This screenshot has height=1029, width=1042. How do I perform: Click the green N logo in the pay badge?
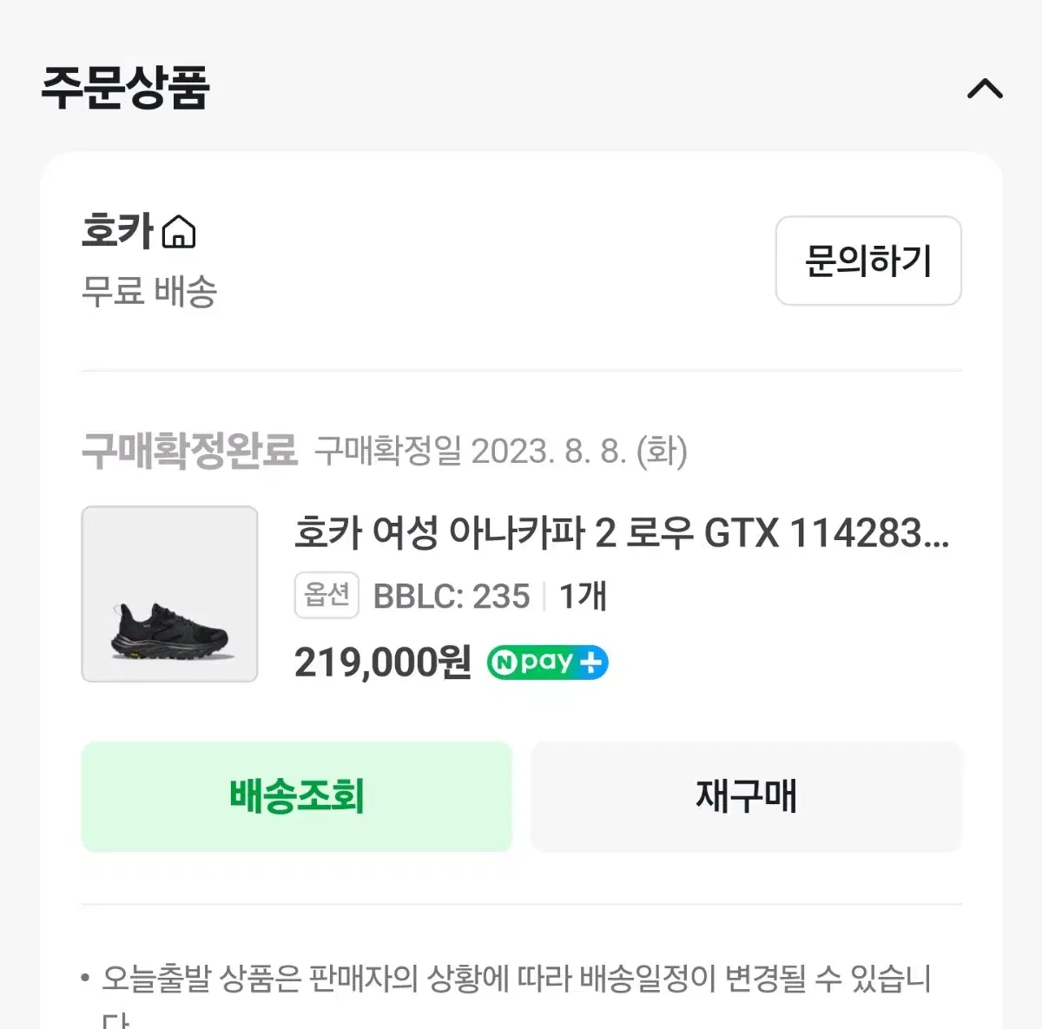[503, 663]
